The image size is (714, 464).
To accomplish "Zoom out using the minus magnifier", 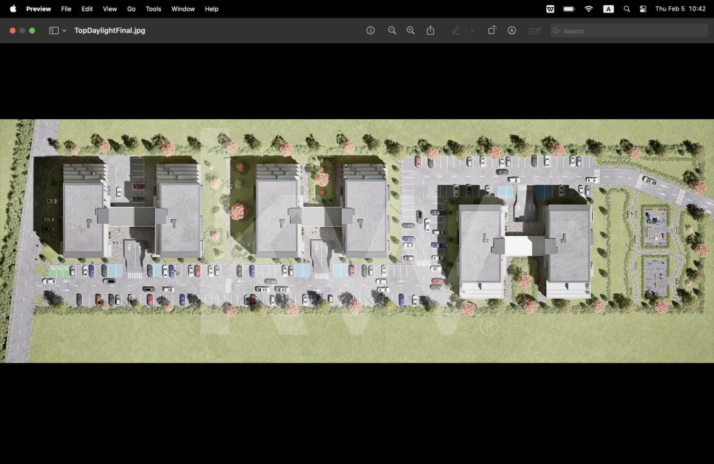I will click(x=392, y=30).
